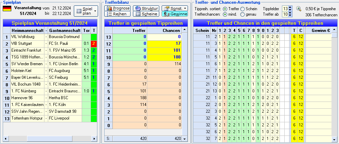Show the Reihen list
The width and height of the screenshot is (339, 144).
(118, 14)
